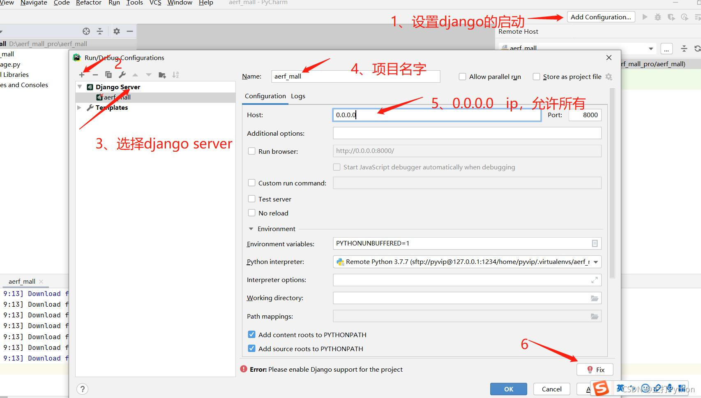The image size is (701, 398).
Task: Enable the Run browser checkbox
Action: (251, 151)
